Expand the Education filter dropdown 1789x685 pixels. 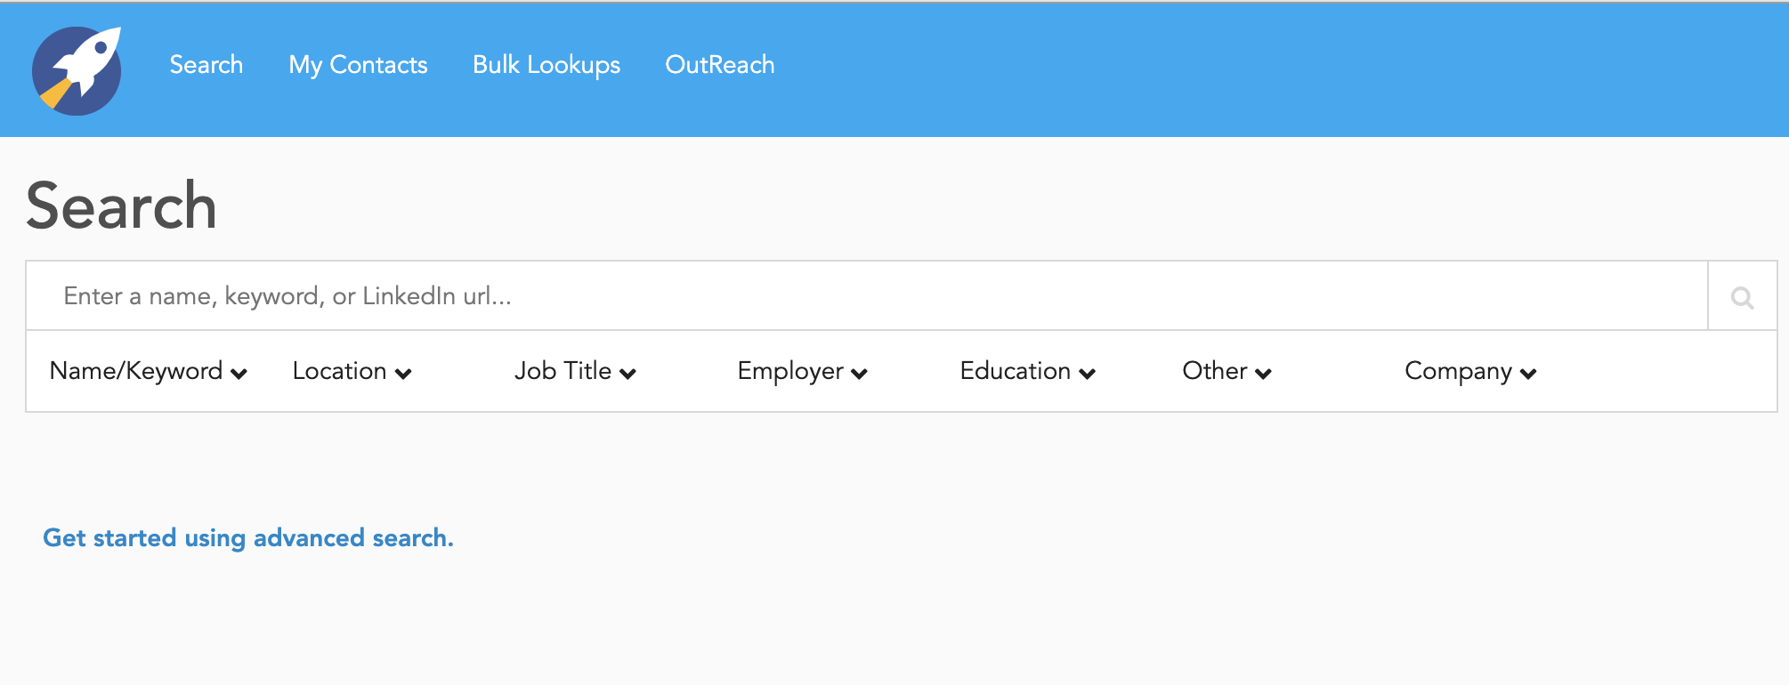click(x=1027, y=371)
